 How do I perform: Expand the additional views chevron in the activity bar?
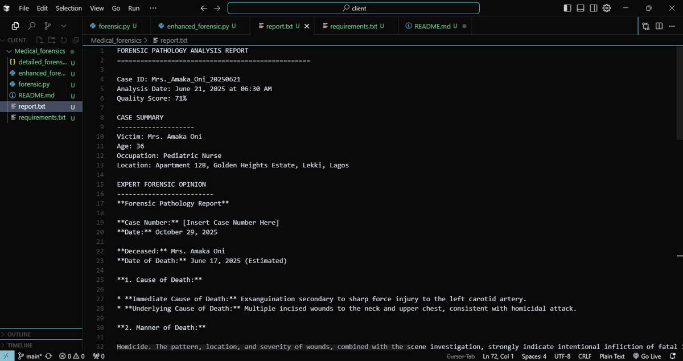(64, 26)
